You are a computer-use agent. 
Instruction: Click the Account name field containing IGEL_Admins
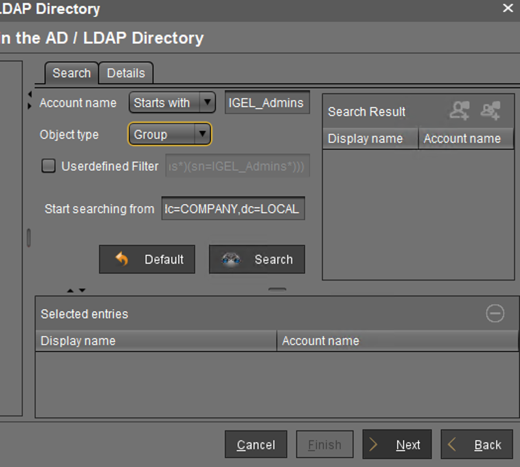267,103
